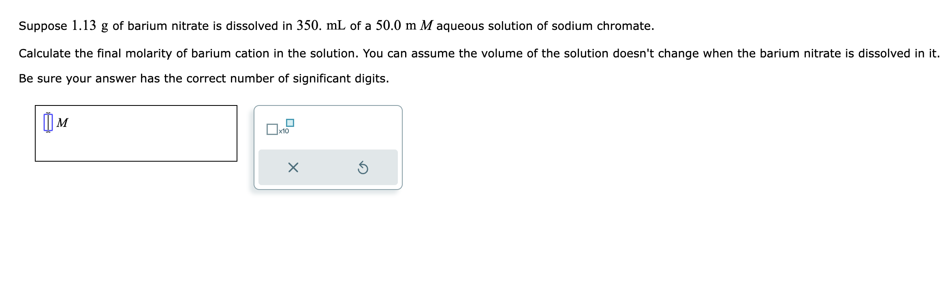Open the x10 notation template
Screen dimensions: 948x295
coord(281,127)
